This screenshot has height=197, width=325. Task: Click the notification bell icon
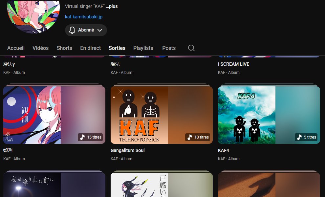coord(72,30)
